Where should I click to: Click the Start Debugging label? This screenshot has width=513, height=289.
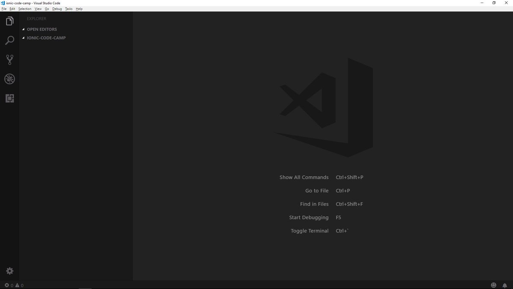[x=309, y=217]
